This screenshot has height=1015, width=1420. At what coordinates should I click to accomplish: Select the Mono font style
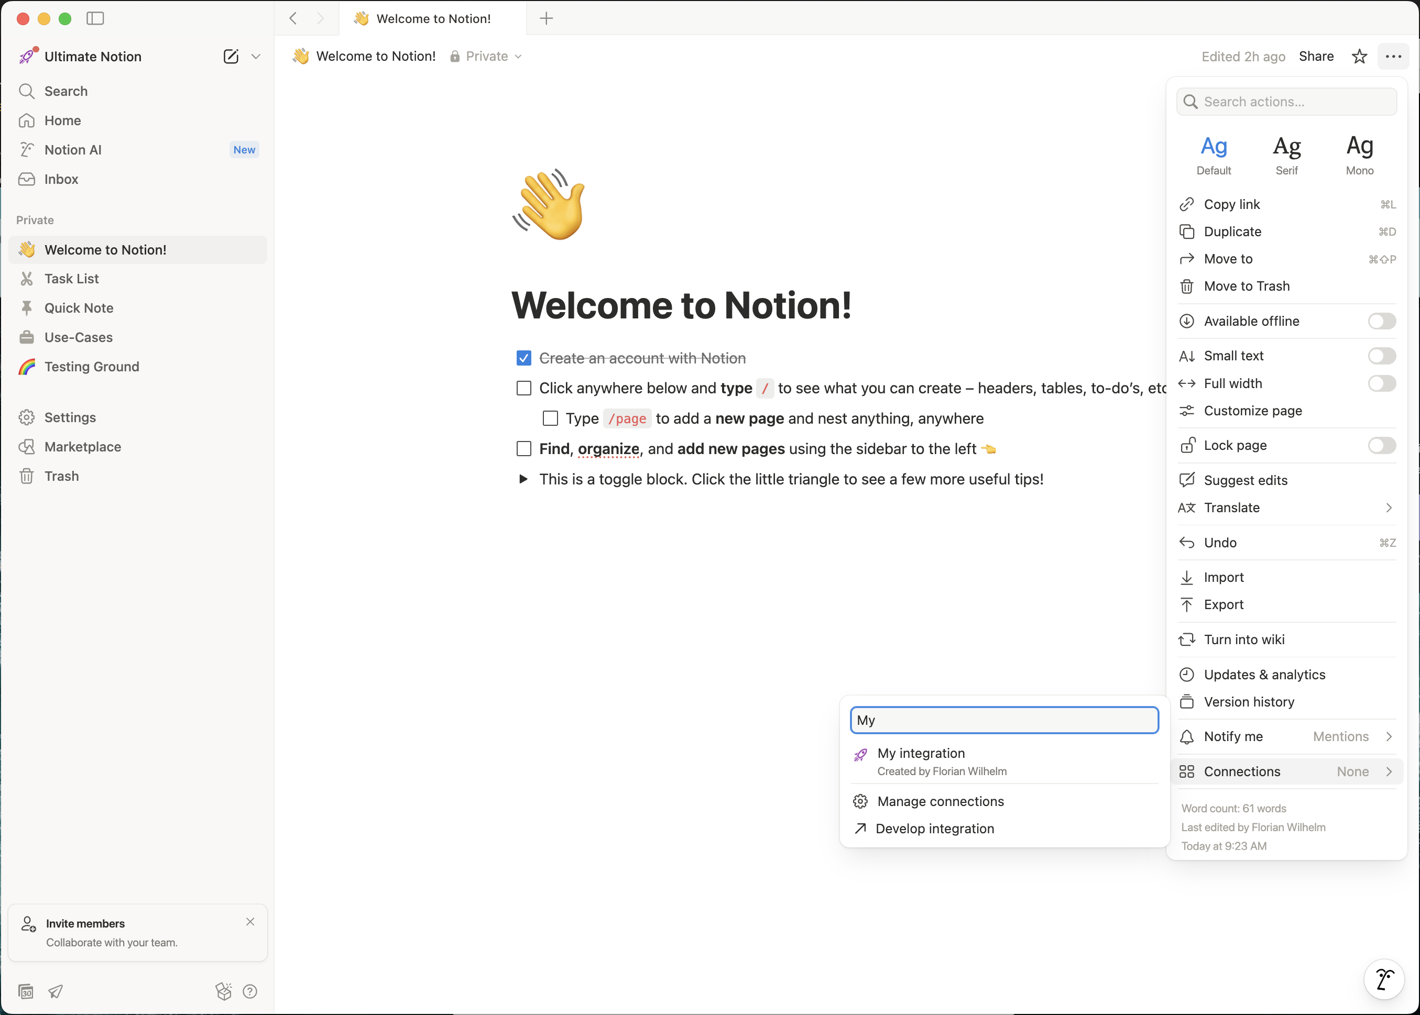tap(1360, 155)
